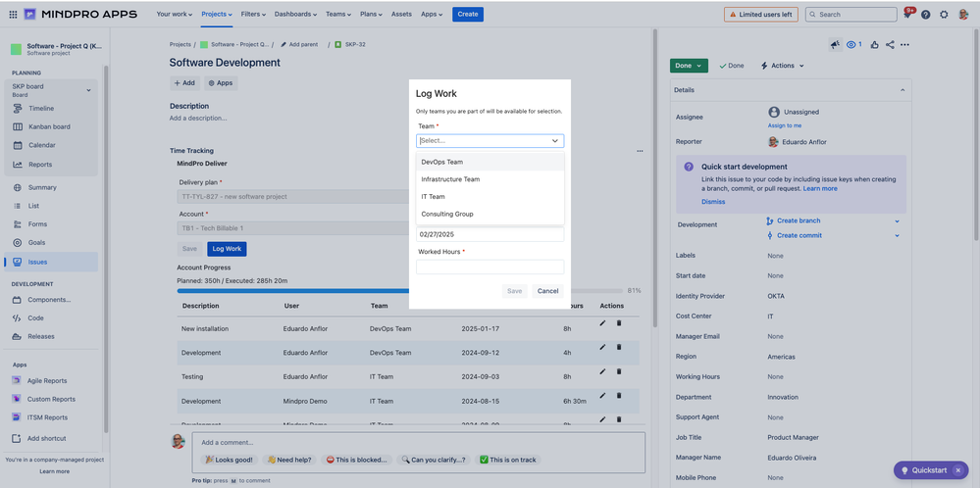Choose DevOps Team from the list

pyautogui.click(x=490, y=162)
